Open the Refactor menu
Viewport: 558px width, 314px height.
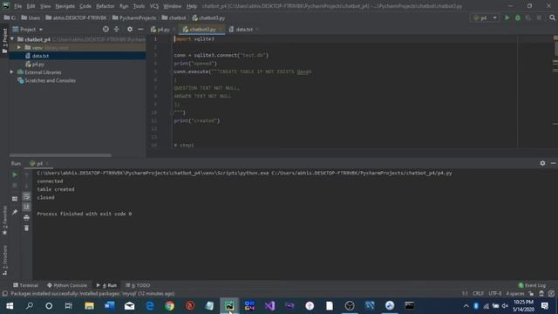[105, 6]
